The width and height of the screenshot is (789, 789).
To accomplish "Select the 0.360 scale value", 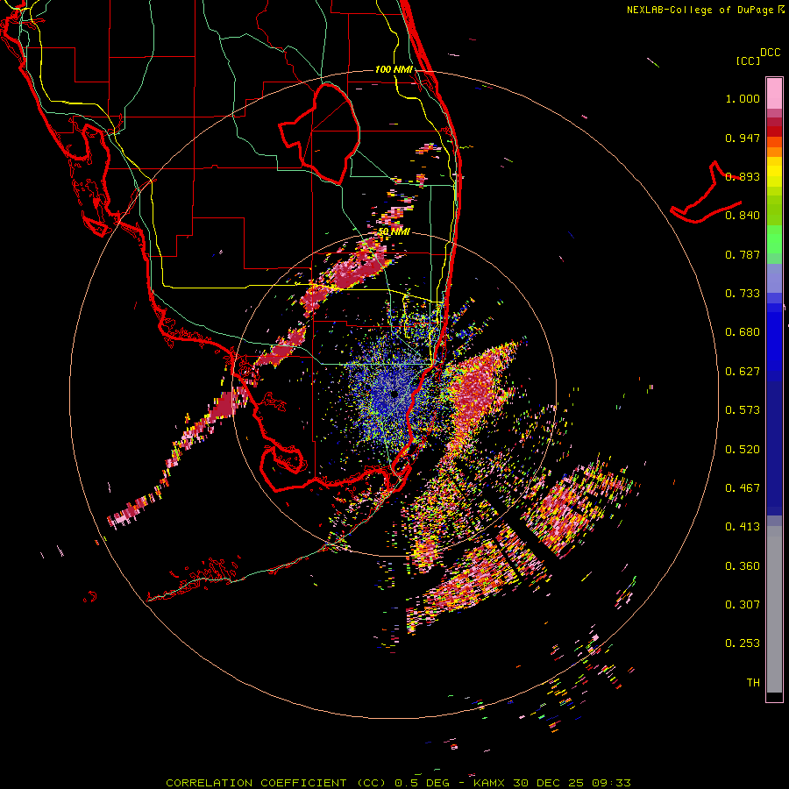I will coord(743,566).
